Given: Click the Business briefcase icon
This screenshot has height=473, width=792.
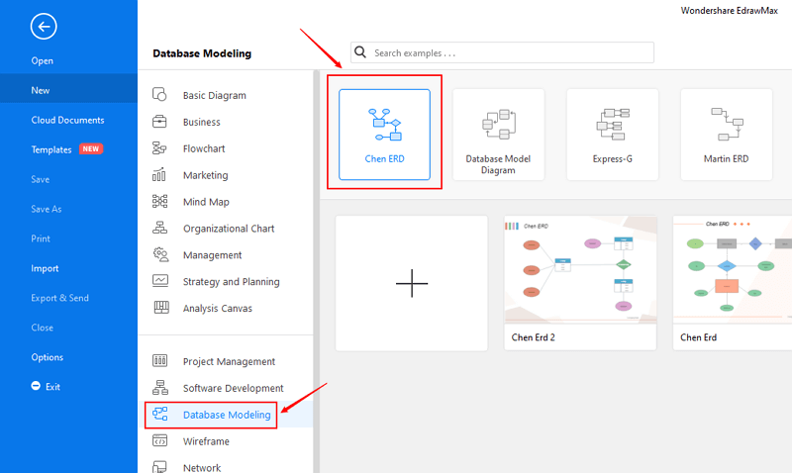Looking at the screenshot, I should click(159, 121).
